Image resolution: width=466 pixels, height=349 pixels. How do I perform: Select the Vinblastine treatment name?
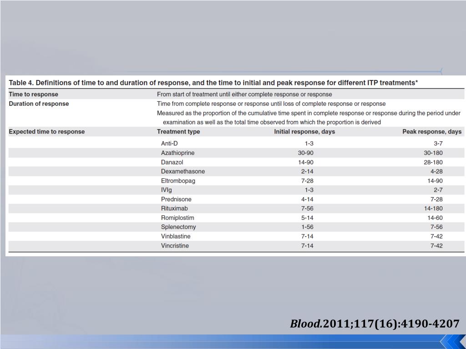click(176, 236)
